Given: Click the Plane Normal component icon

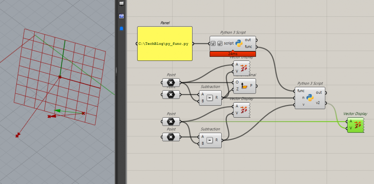Looking at the screenshot, I should click(245, 86).
